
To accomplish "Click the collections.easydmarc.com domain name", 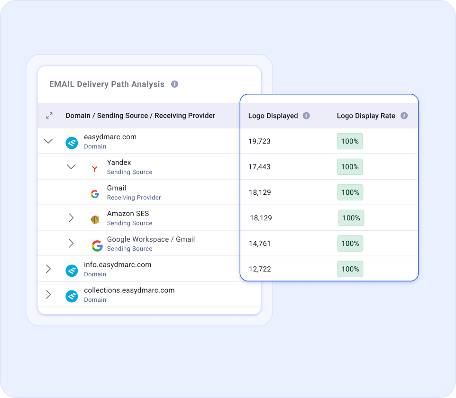I will 129,290.
